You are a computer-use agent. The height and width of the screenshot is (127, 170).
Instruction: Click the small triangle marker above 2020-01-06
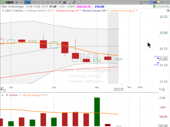(x=122, y=84)
